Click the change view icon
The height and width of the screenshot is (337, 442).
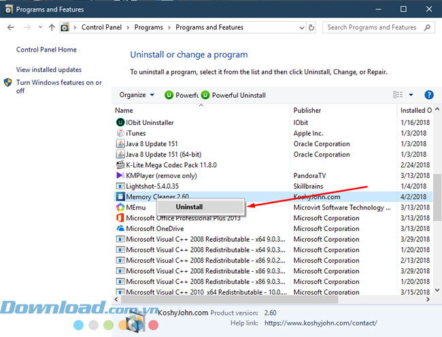[398, 95]
